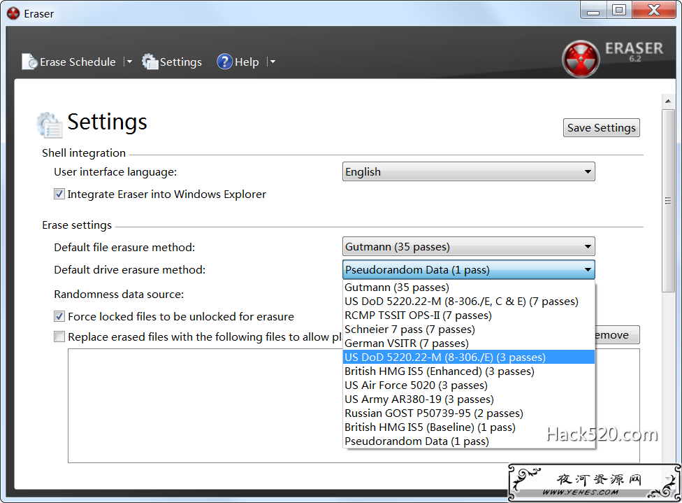Screen dimensions: 682x503
Task: Select German VSITR (7 passes)
Action: [x=468, y=343]
